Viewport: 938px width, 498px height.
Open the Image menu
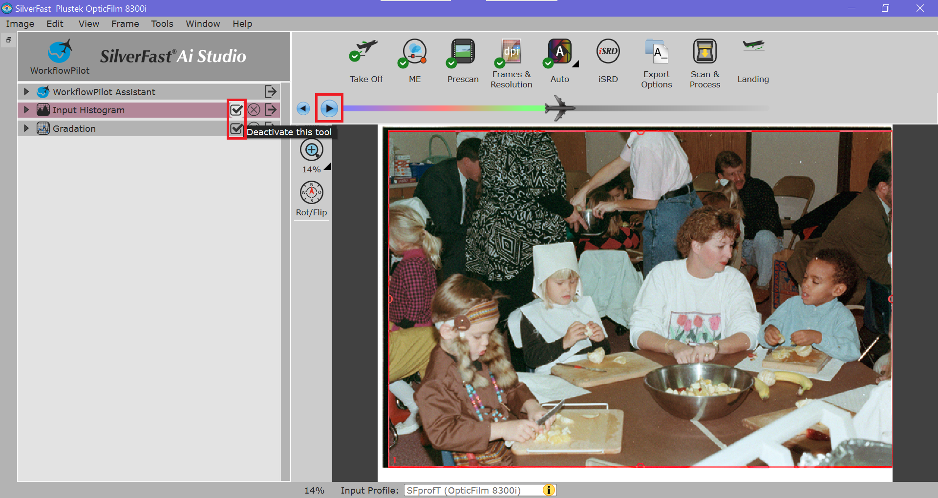point(20,23)
